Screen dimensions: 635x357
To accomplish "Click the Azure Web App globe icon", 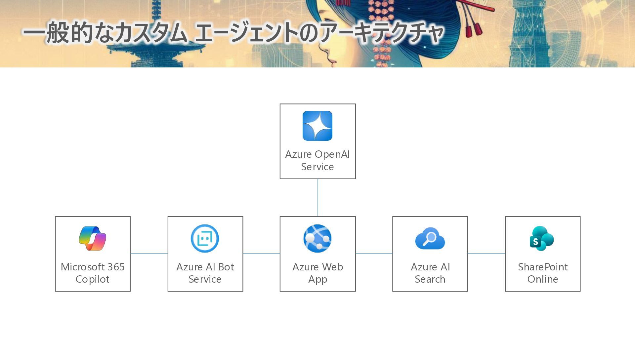I will tap(317, 238).
